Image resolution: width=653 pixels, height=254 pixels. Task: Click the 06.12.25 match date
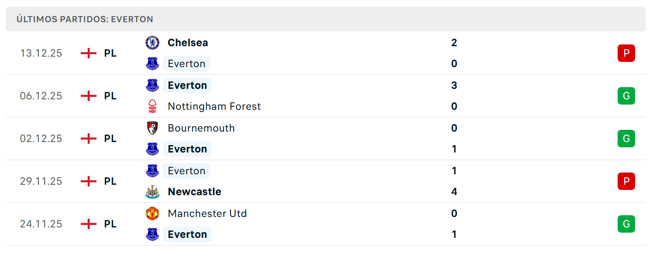click(41, 96)
